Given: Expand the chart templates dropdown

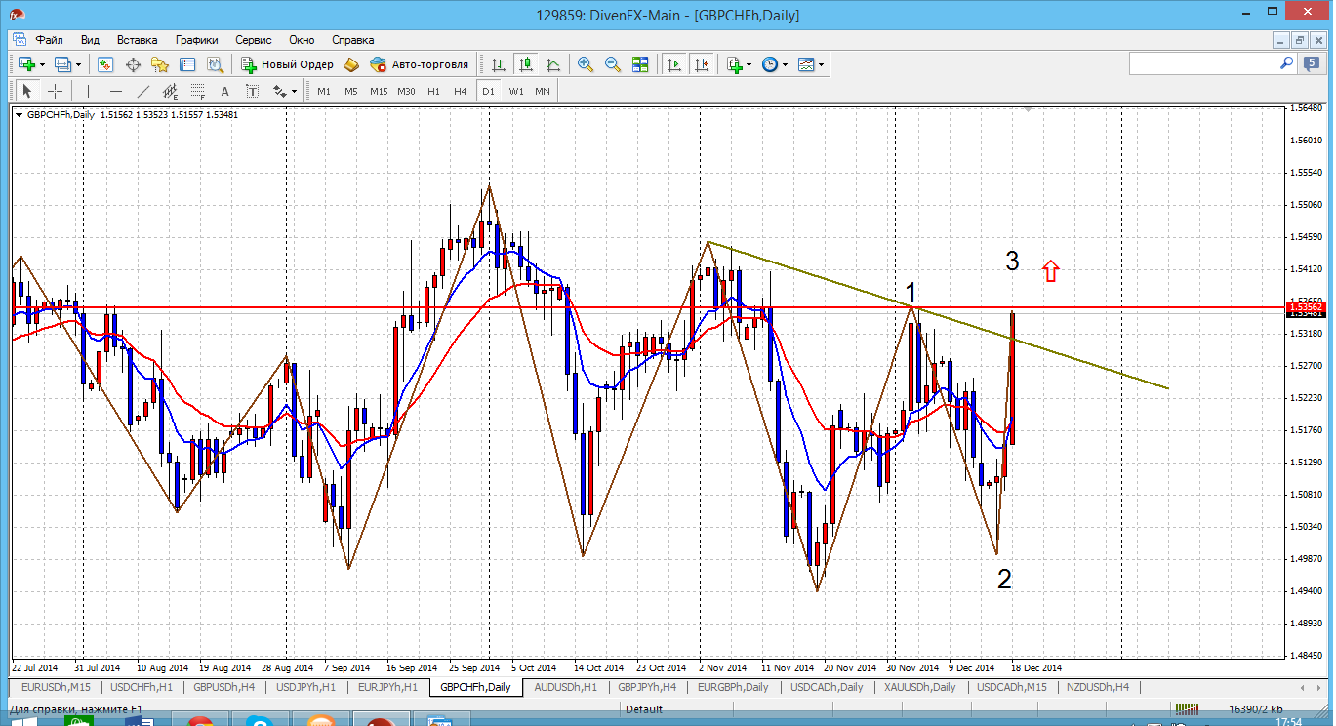Looking at the screenshot, I should (x=821, y=64).
